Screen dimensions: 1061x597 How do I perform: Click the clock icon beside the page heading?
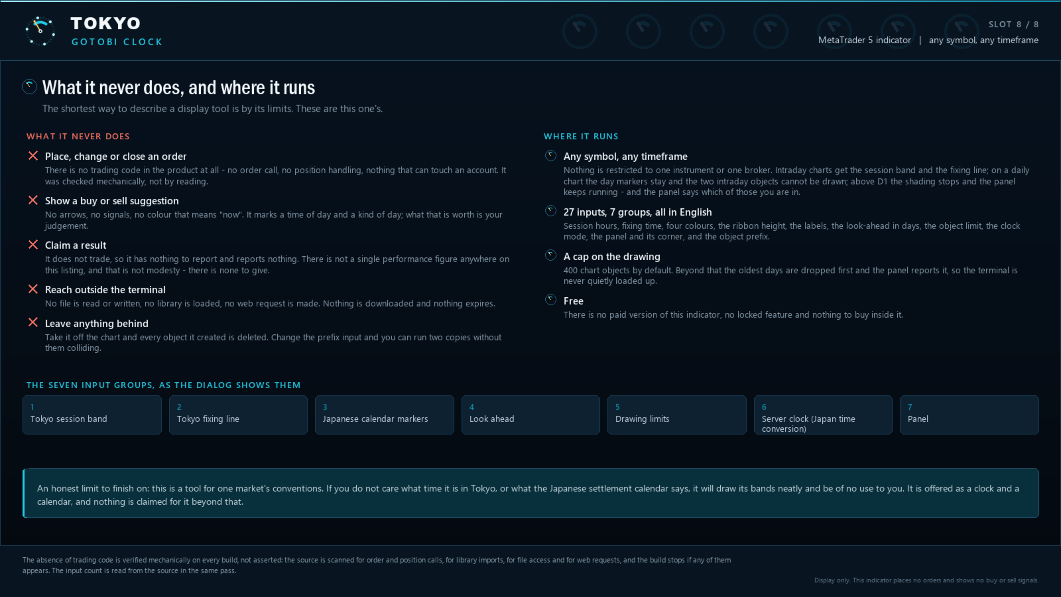(29, 86)
